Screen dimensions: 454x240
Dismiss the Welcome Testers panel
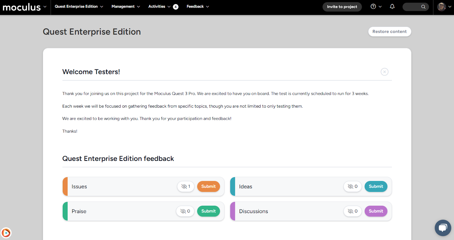point(384,72)
